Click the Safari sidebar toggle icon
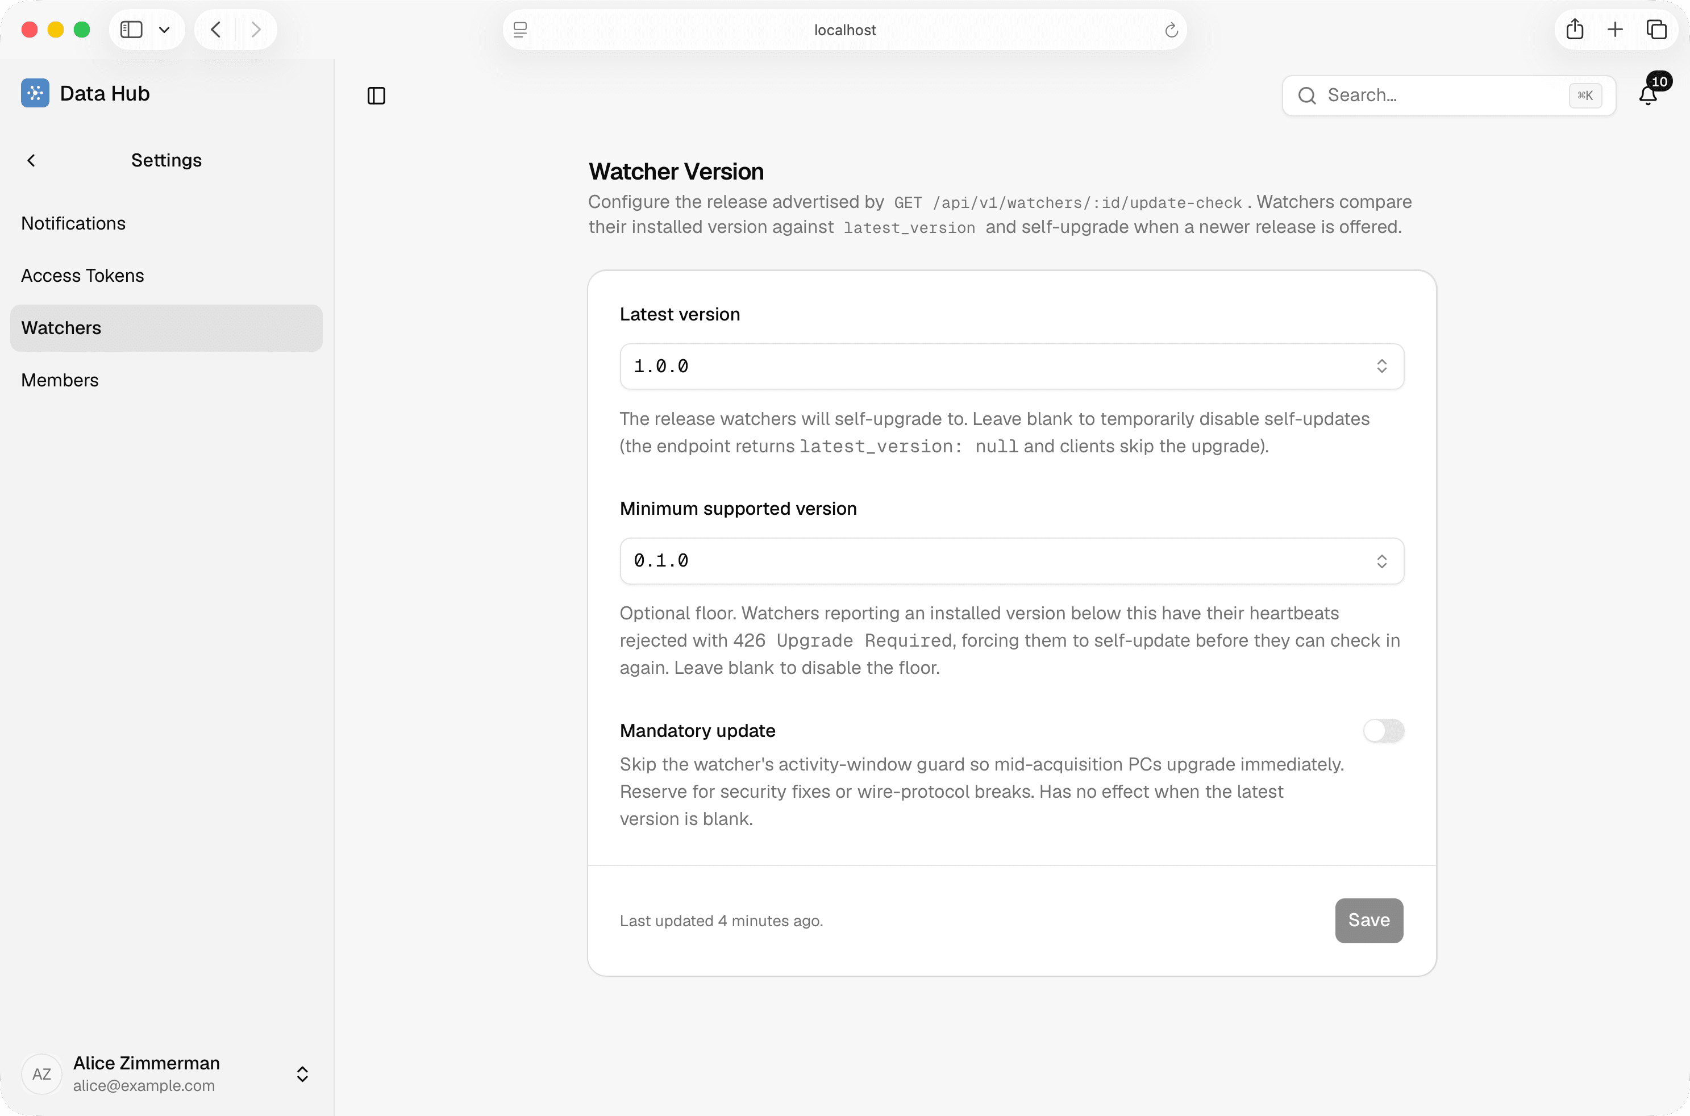The image size is (1690, 1116). 132,29
